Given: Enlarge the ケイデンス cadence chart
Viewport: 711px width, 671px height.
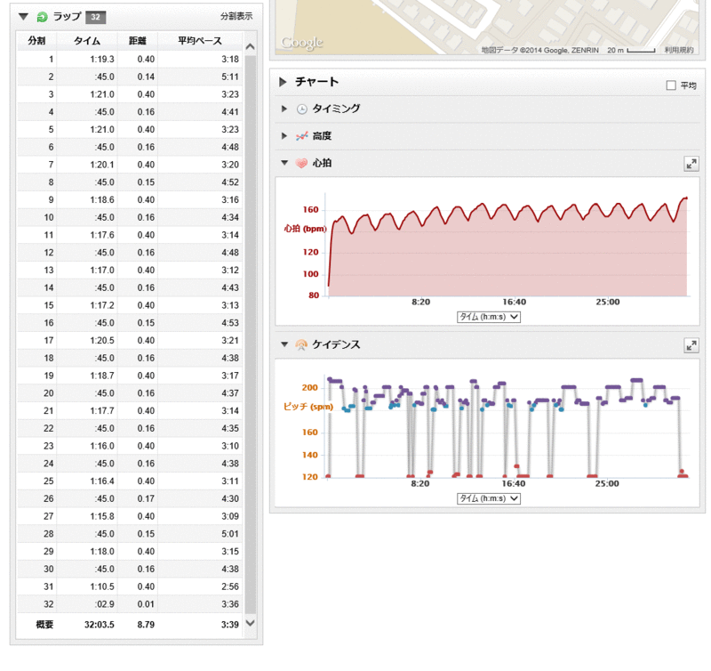Looking at the screenshot, I should (691, 344).
